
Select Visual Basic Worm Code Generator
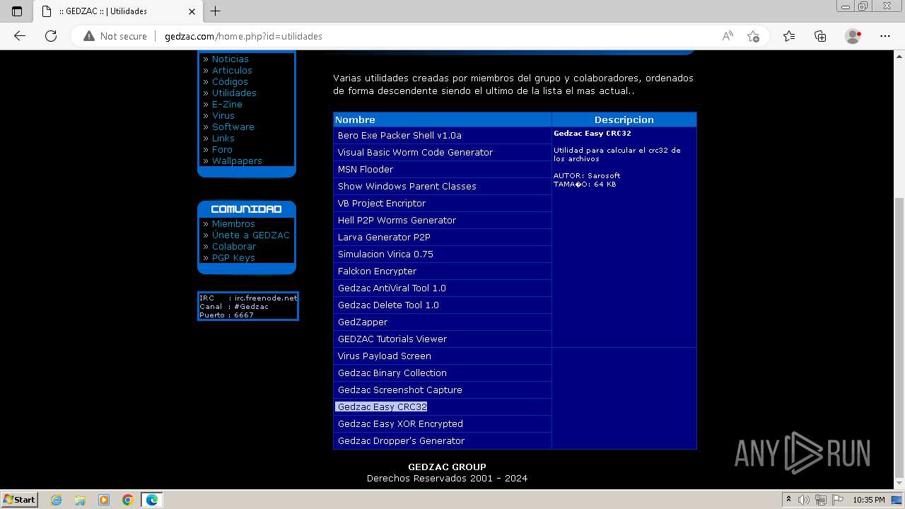tap(443, 152)
